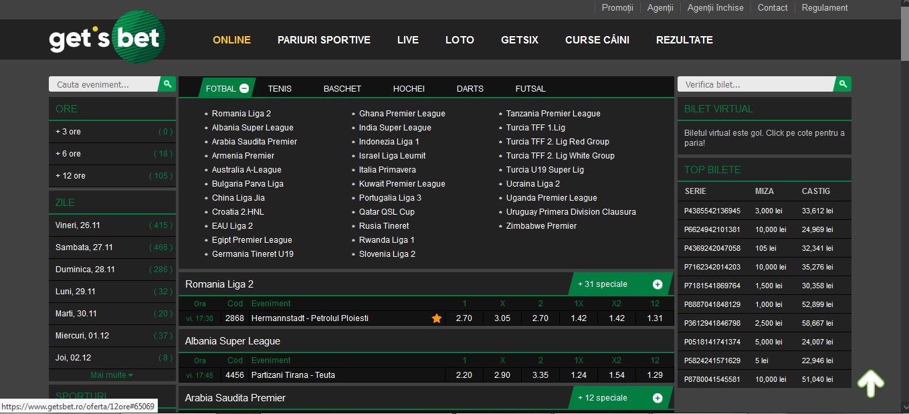Select day Sambata, 27.11
Viewport: 909px width, 414px height.
pos(112,247)
